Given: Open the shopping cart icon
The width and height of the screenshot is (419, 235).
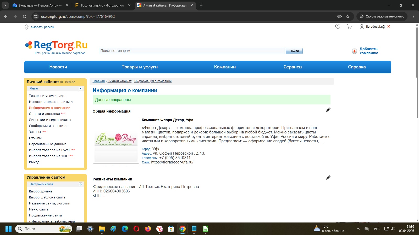Looking at the screenshot, I should click(350, 27).
